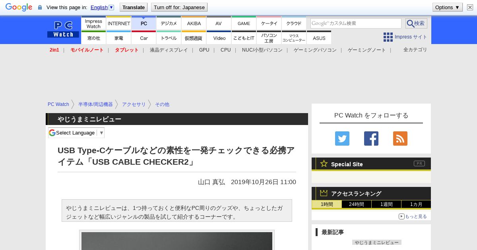The height and width of the screenshot is (250, 477).
Task: Click the USB CABLE CHECKER2 article title
Action: (x=176, y=156)
